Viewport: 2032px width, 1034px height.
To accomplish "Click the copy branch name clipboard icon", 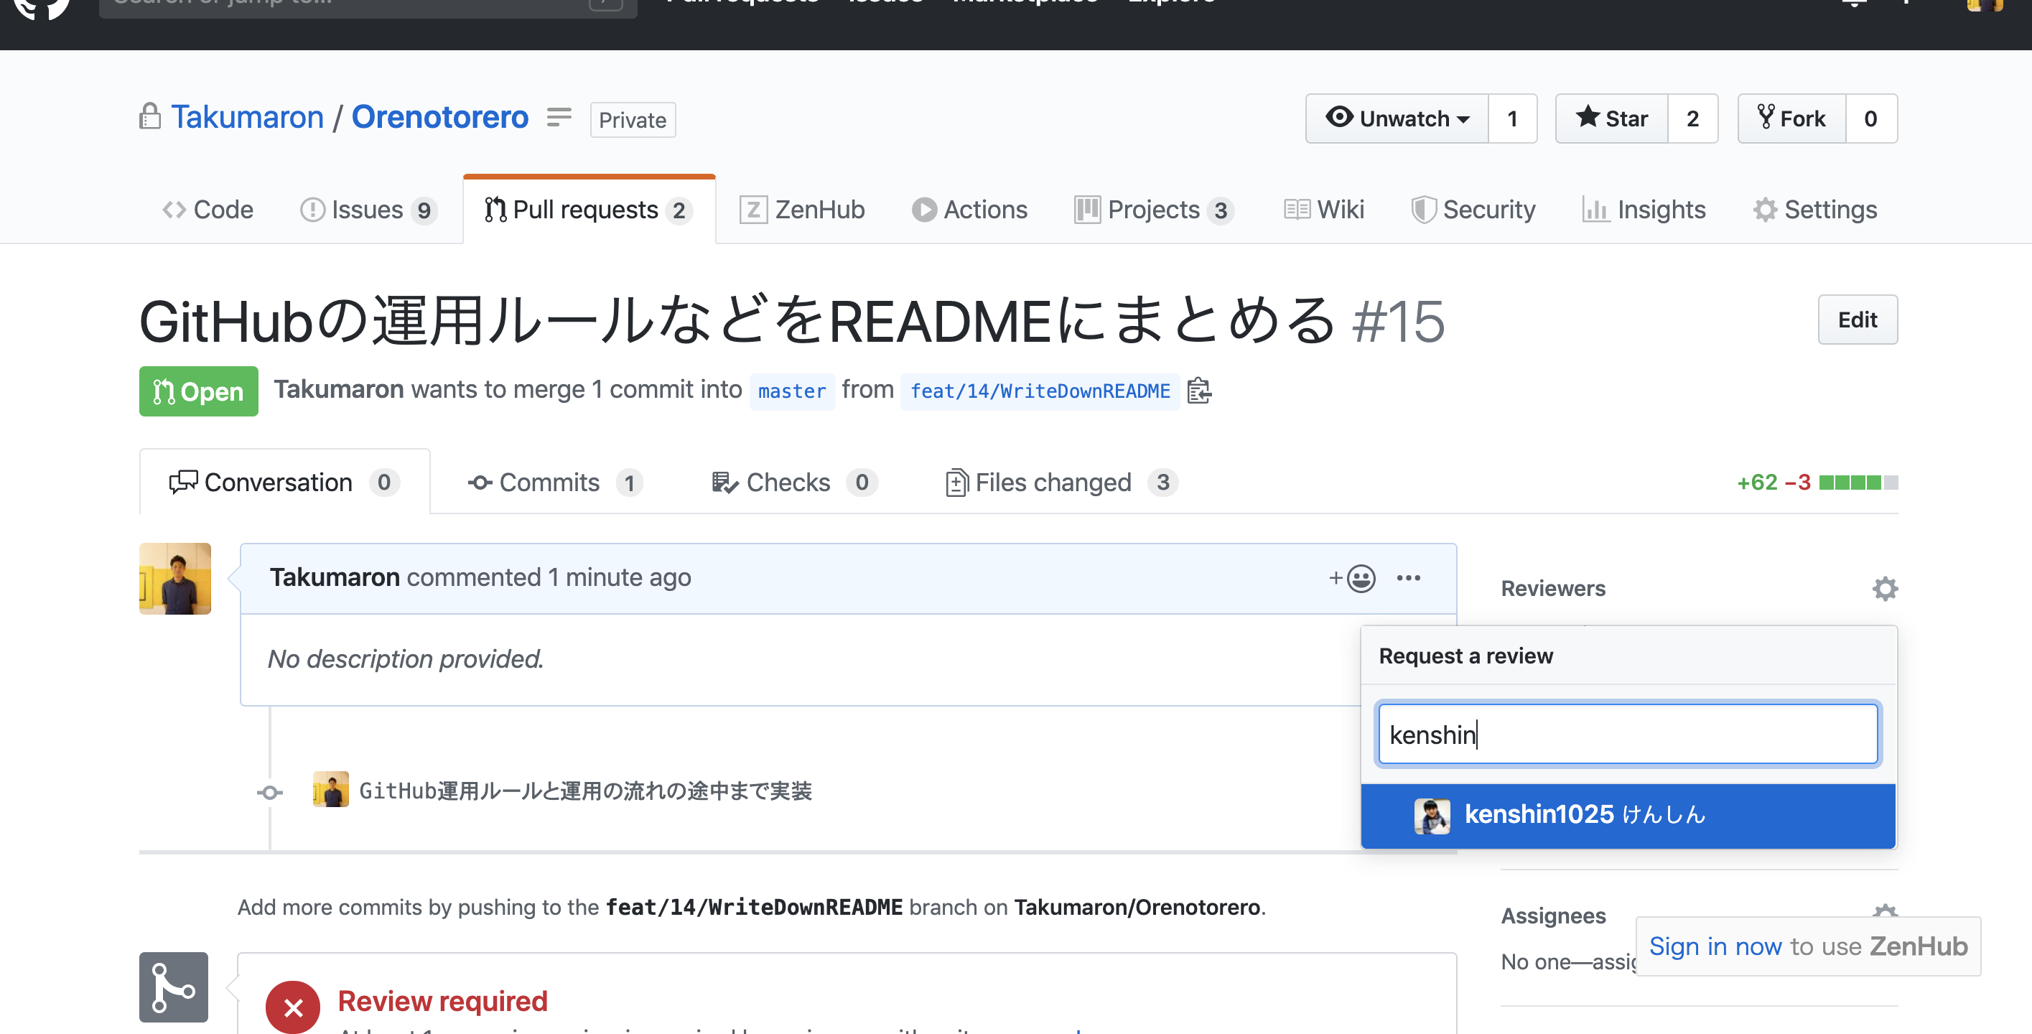I will (x=1199, y=391).
